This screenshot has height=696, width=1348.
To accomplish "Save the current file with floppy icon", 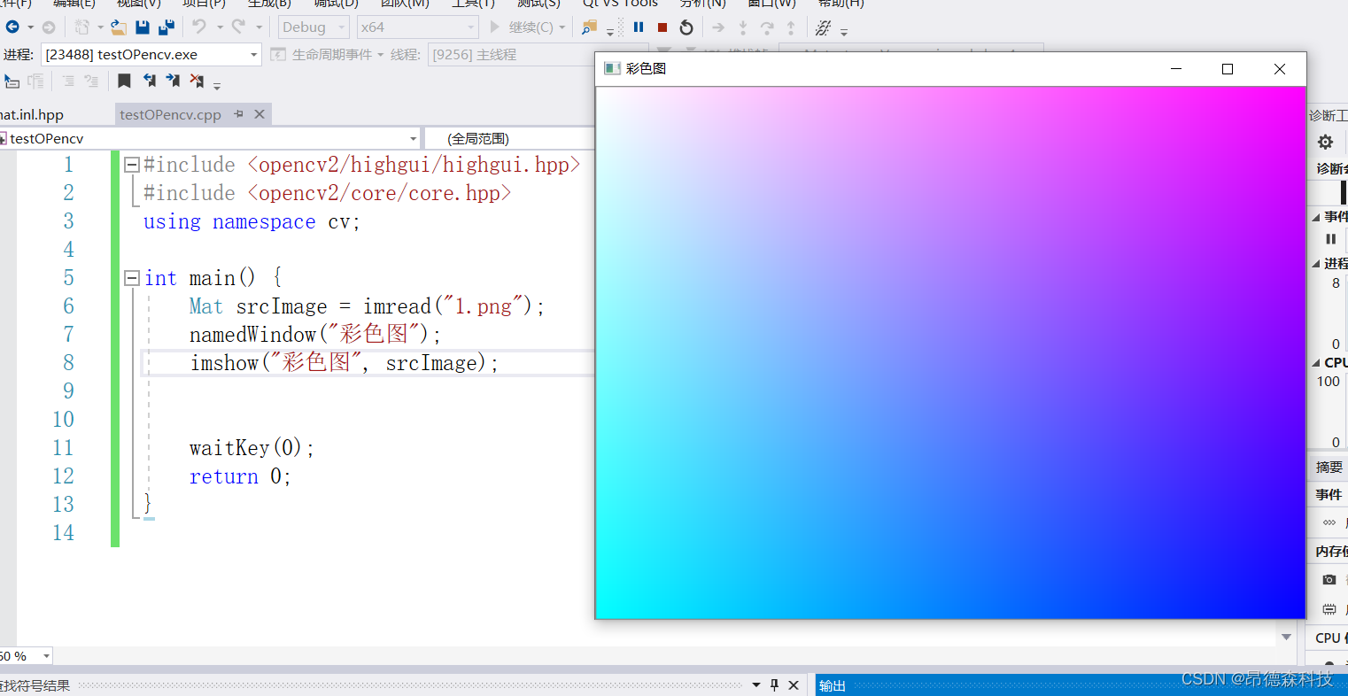I will [143, 27].
